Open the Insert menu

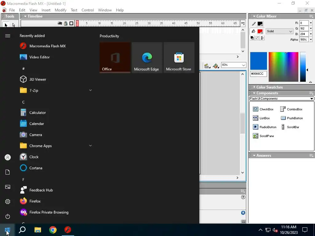tap(46, 10)
